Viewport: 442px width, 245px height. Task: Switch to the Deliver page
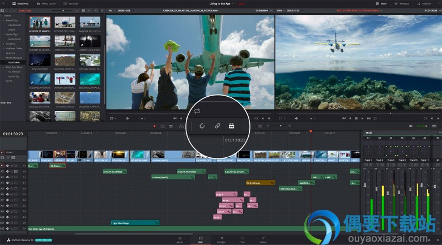(x=263, y=240)
